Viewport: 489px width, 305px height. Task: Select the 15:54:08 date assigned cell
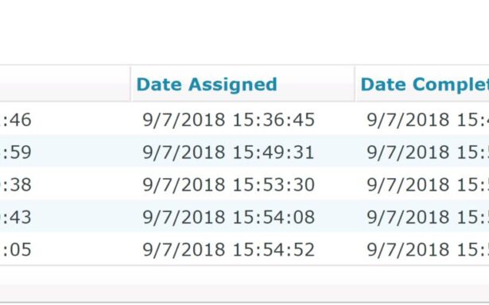click(228, 217)
